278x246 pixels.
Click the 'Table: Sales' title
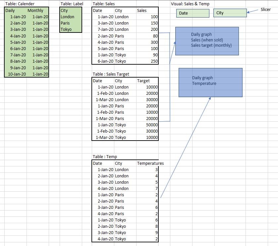(104, 4)
